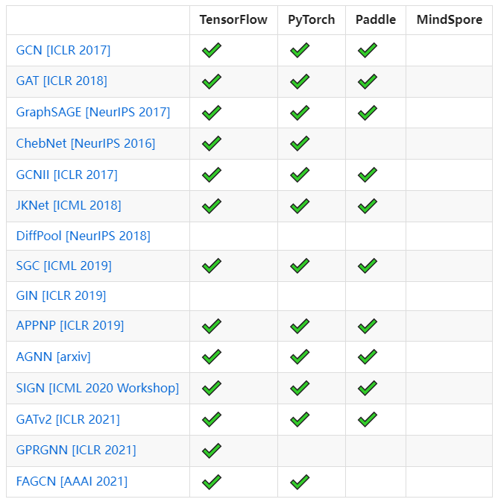501x502 pixels.
Task: Click the GPRGNN TensorFlow green checkmark
Action: point(212,451)
